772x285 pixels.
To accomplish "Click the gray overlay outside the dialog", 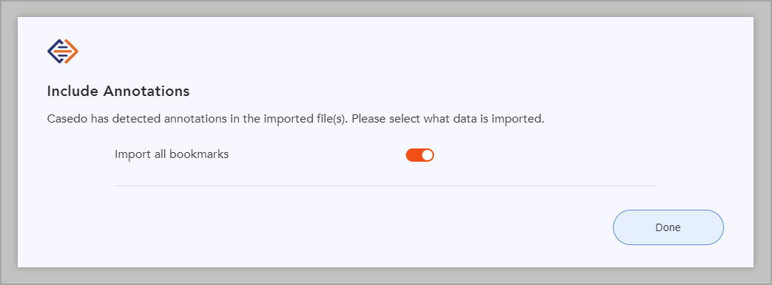I will click(8, 142).
